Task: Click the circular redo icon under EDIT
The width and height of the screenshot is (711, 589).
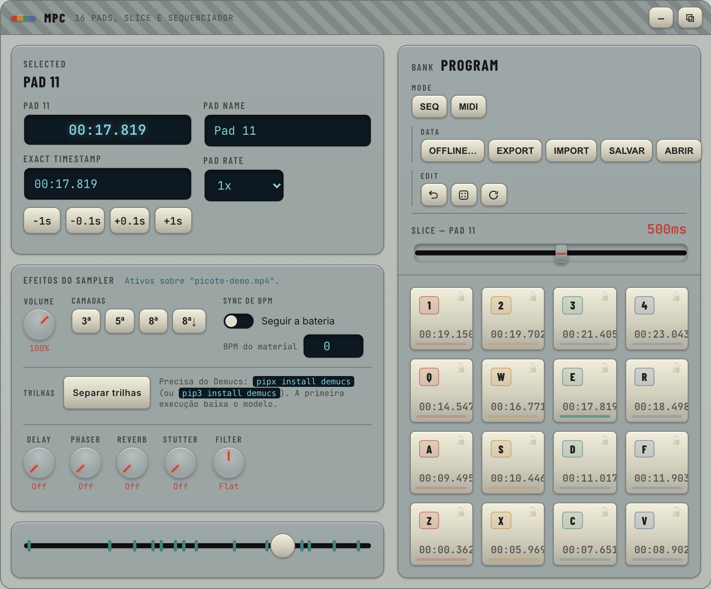Action: click(x=494, y=195)
